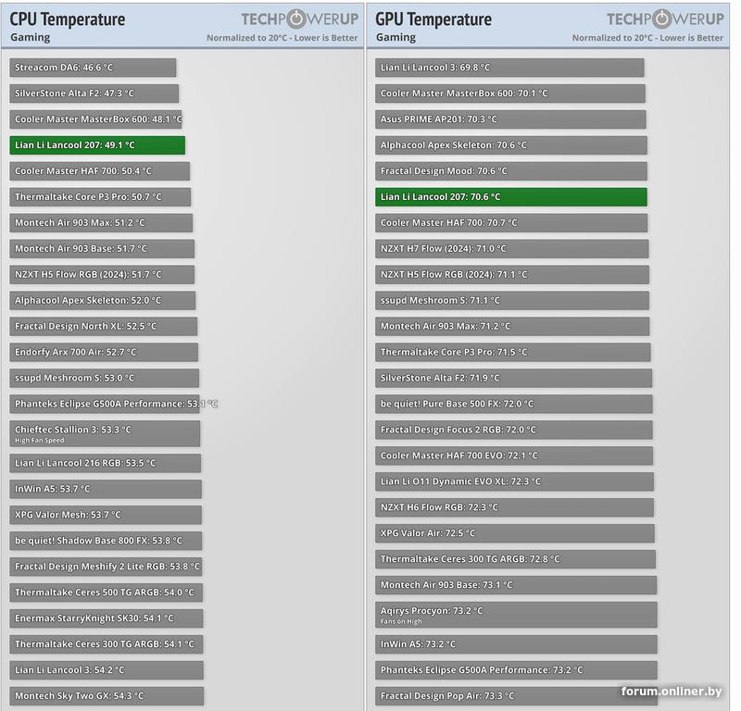The image size is (741, 711).
Task: Click the 'Phanteks Eclipse G500A Performance: 53.1 °C' bar
Action: (x=105, y=404)
